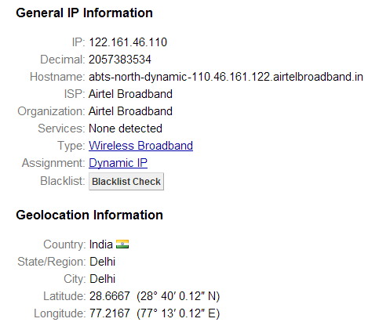
Task: Click the None detected services text
Action: click(x=126, y=128)
